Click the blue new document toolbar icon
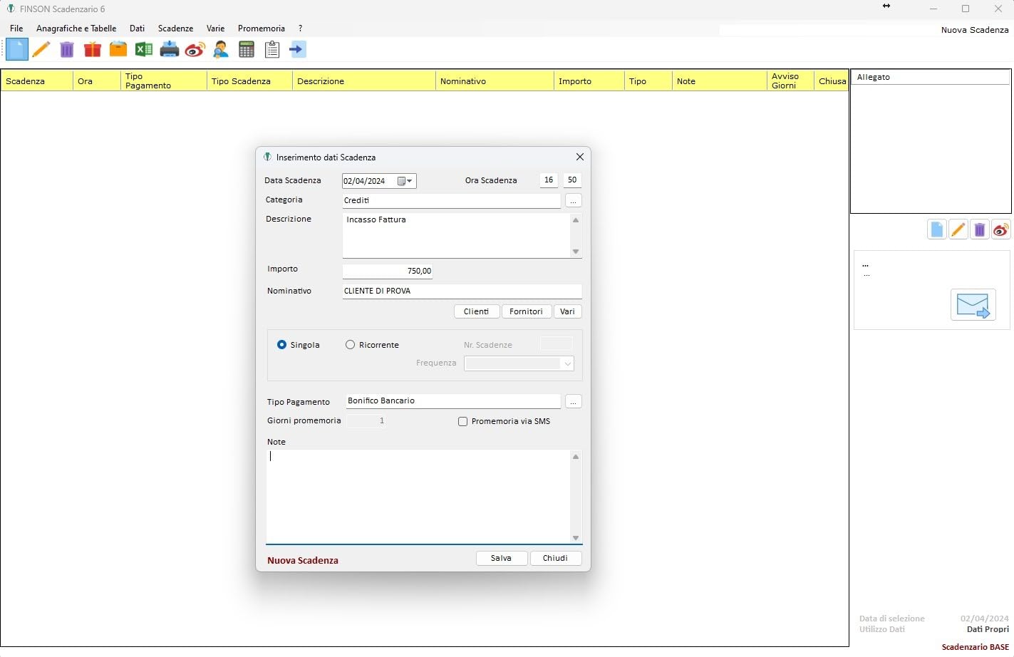1014x657 pixels. [x=17, y=49]
